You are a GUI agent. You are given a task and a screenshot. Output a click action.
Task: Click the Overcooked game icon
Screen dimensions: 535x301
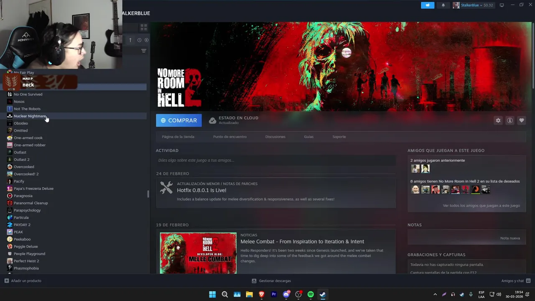tap(10, 167)
